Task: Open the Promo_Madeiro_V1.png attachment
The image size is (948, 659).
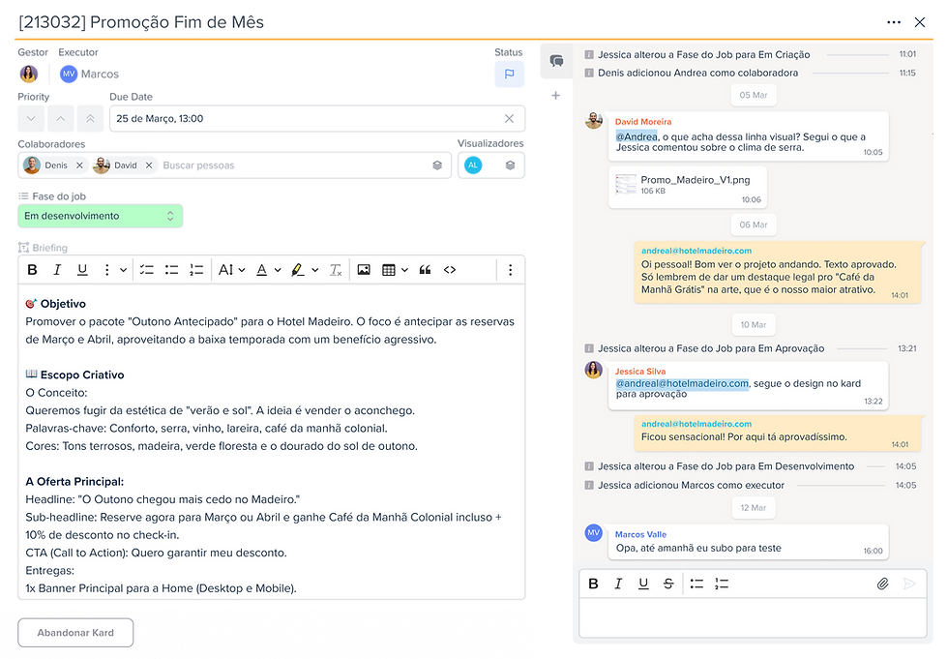Action: pos(688,188)
